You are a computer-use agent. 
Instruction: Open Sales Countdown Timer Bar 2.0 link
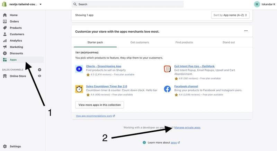(107, 86)
